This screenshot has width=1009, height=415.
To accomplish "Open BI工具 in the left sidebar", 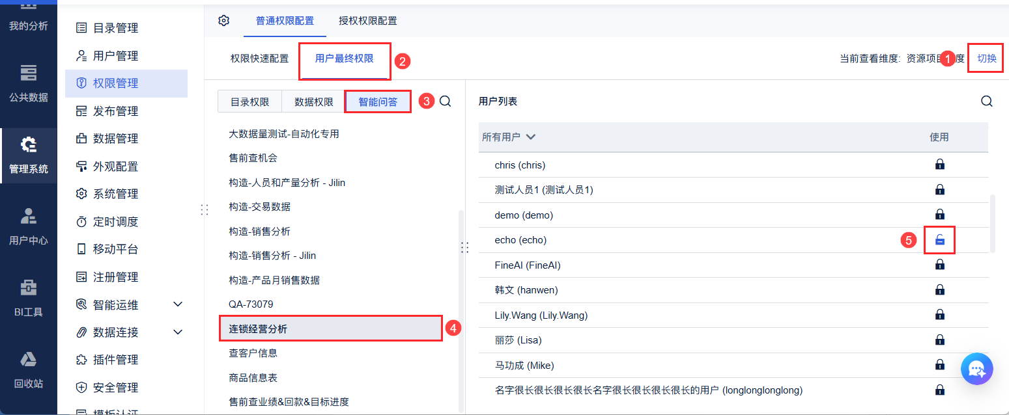I will (29, 298).
